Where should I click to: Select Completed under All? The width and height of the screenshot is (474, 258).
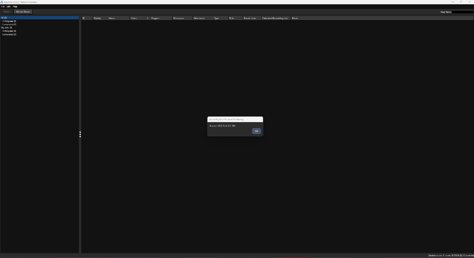click(9, 24)
